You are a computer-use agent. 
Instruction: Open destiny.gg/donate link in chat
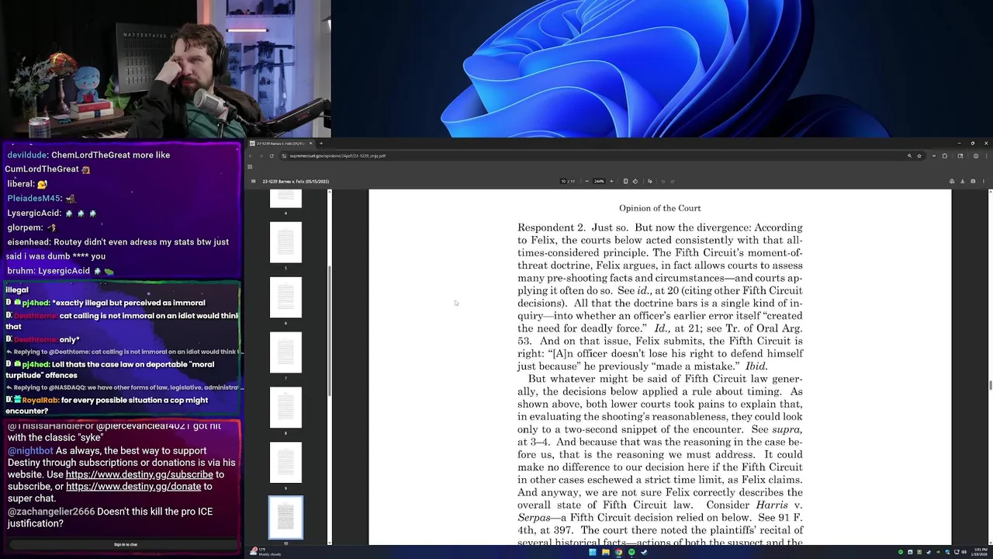(133, 487)
